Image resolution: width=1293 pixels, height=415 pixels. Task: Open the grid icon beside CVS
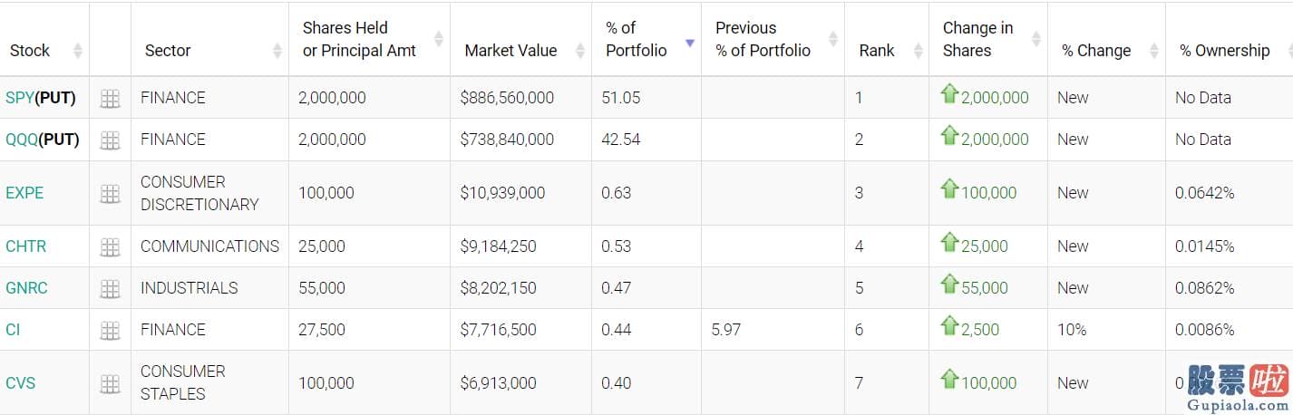point(110,384)
